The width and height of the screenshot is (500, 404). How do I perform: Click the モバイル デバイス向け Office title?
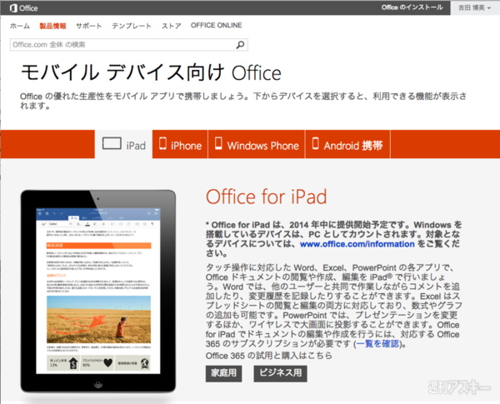click(x=151, y=72)
